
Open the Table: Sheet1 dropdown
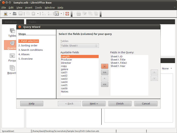80,46
